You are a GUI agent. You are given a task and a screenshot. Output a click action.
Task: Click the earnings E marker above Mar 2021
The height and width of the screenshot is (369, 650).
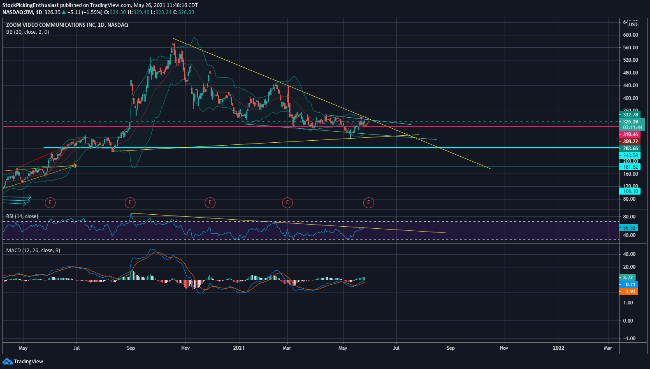[x=287, y=202]
